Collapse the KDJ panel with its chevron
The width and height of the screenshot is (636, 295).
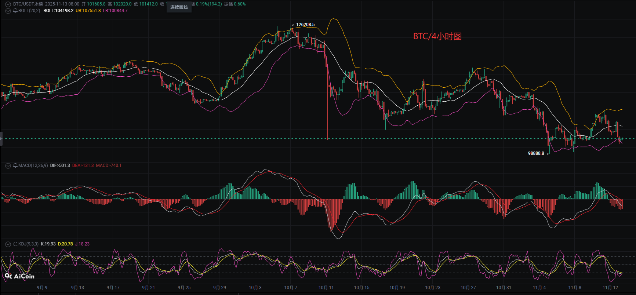8,244
